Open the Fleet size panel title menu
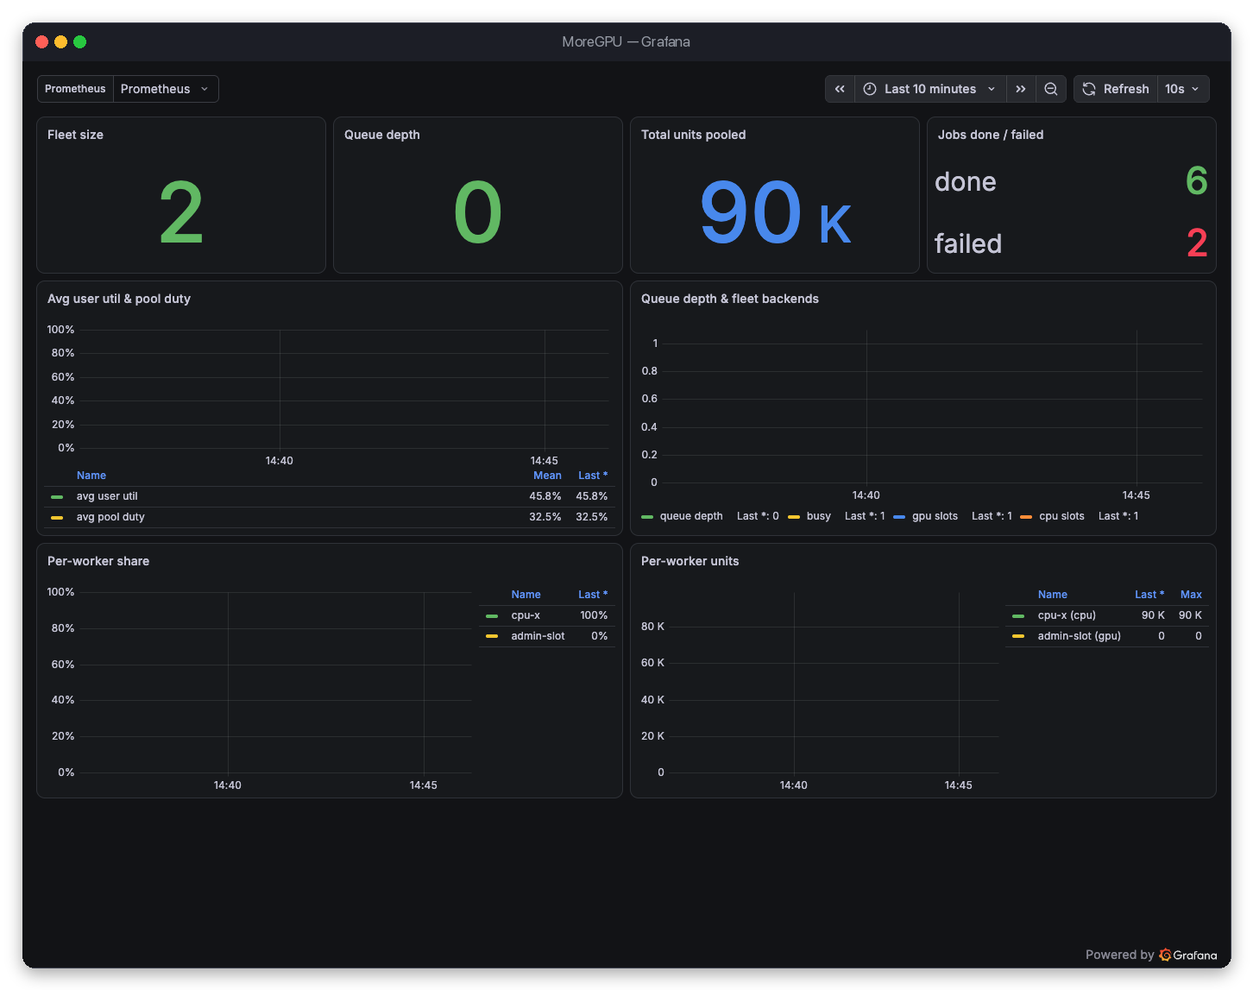The width and height of the screenshot is (1253, 990). click(75, 135)
